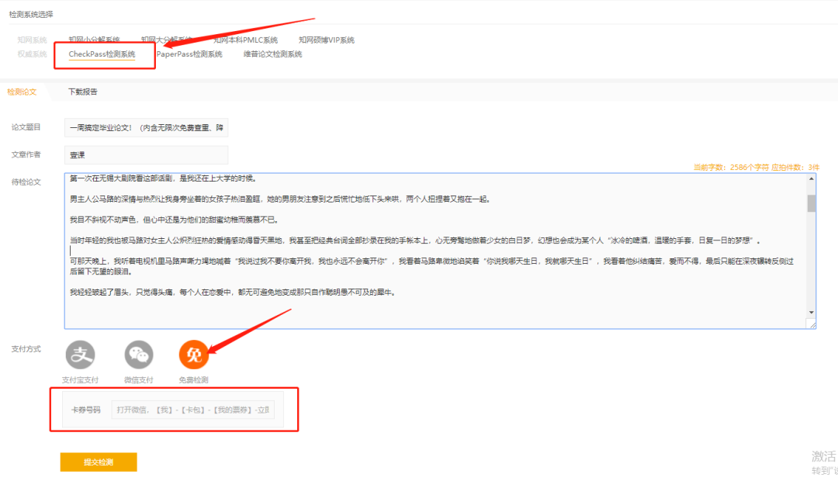The width and height of the screenshot is (838, 488).
Task: Select 知网大分解系统 detection system
Action: pyautogui.click(x=167, y=40)
